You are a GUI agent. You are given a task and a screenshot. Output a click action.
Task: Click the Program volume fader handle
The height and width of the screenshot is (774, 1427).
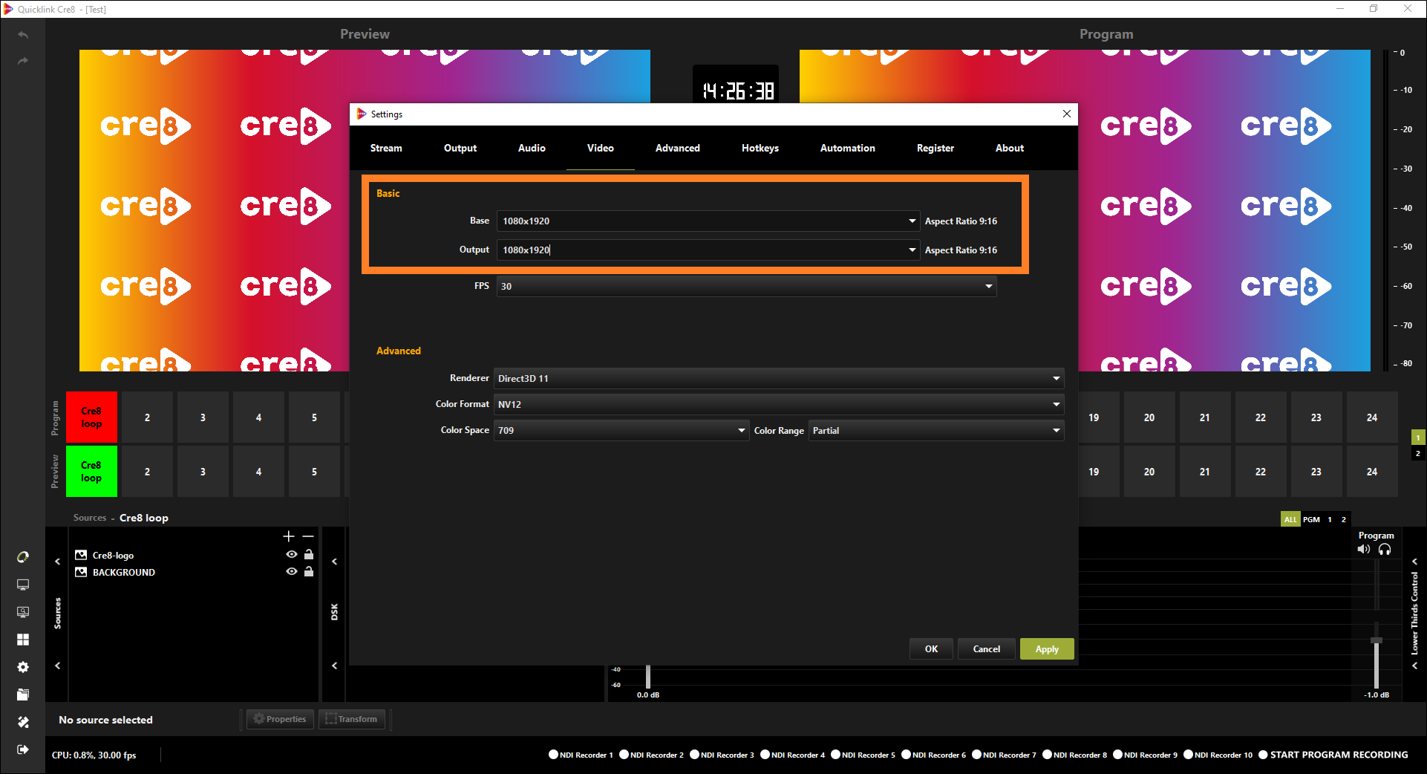pos(1377,640)
